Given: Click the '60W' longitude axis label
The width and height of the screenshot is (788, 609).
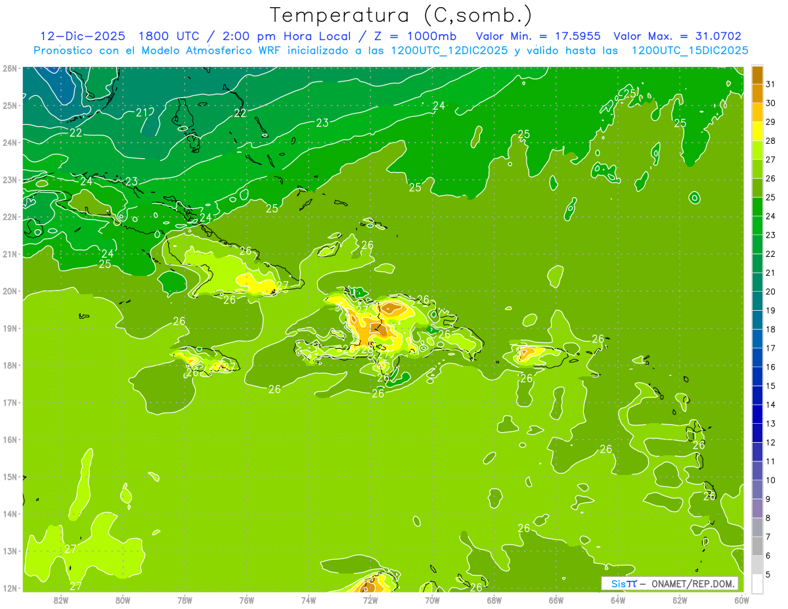Looking at the screenshot, I should point(742,600).
